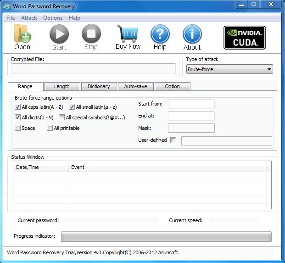Uncheck All digits(0 - 9) checkbox

[17, 118]
